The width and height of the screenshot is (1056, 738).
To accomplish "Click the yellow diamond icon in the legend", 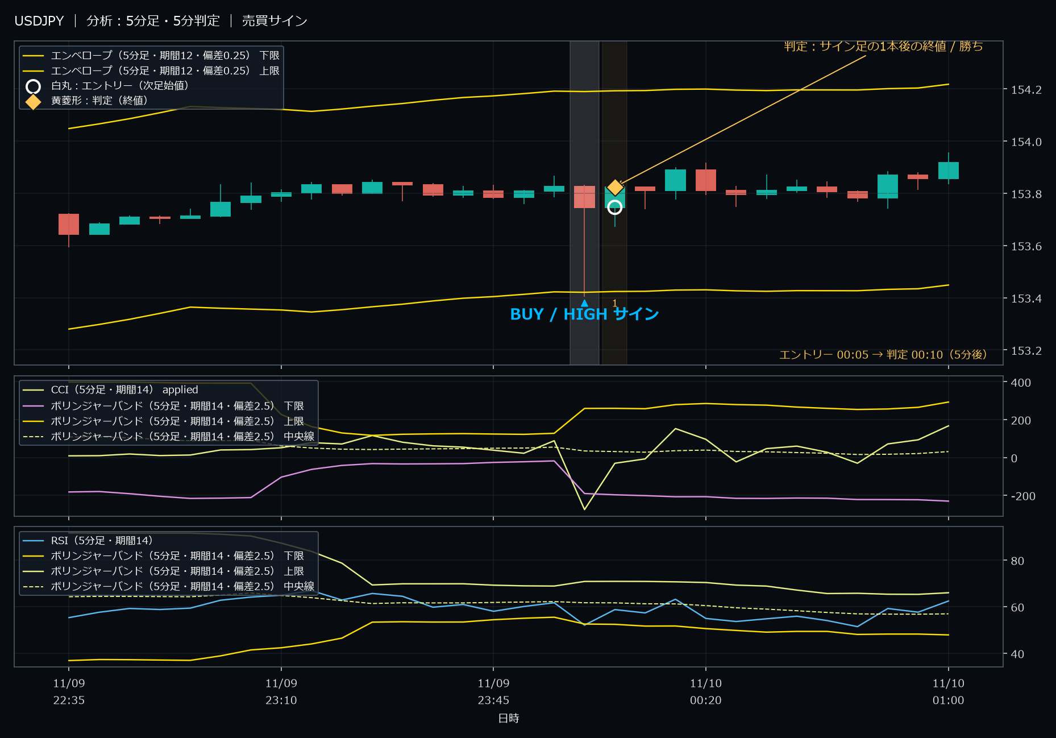I will click(34, 102).
